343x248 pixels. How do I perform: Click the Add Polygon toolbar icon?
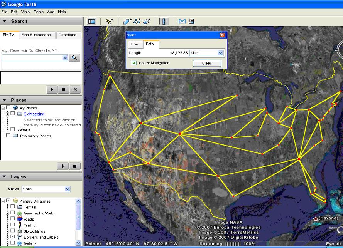[127, 22]
